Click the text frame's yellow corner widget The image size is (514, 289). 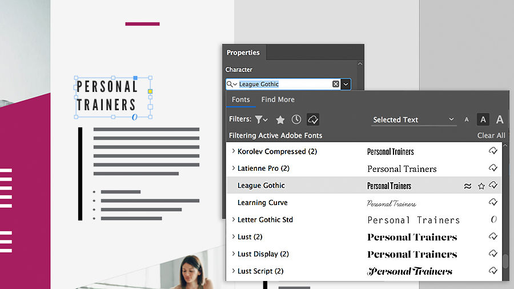150,91
